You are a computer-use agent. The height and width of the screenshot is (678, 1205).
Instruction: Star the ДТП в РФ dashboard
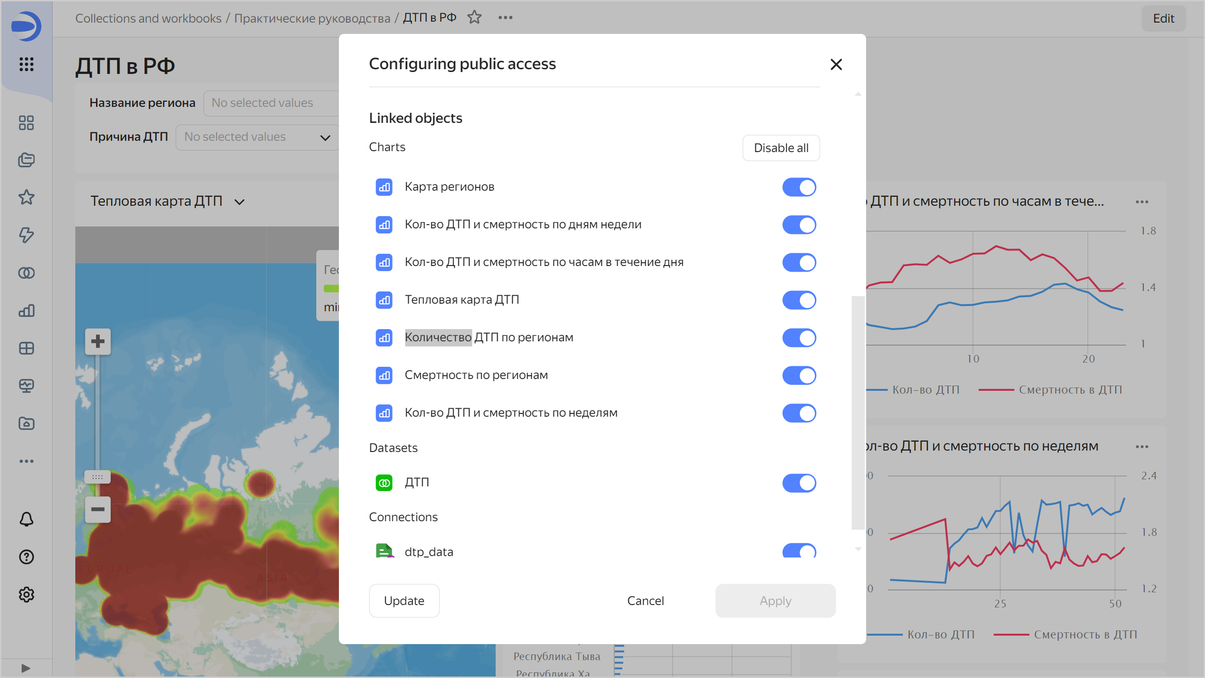coord(474,17)
